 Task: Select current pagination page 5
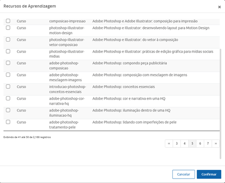coord(192,143)
